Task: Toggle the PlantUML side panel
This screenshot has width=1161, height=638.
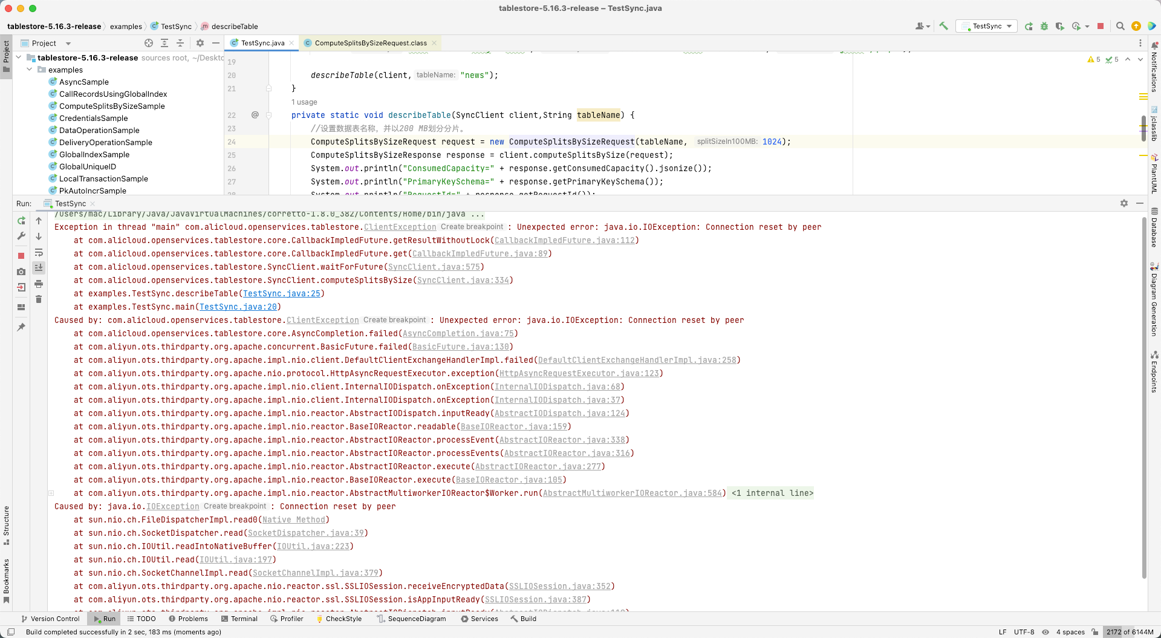Action: pos(1154,174)
